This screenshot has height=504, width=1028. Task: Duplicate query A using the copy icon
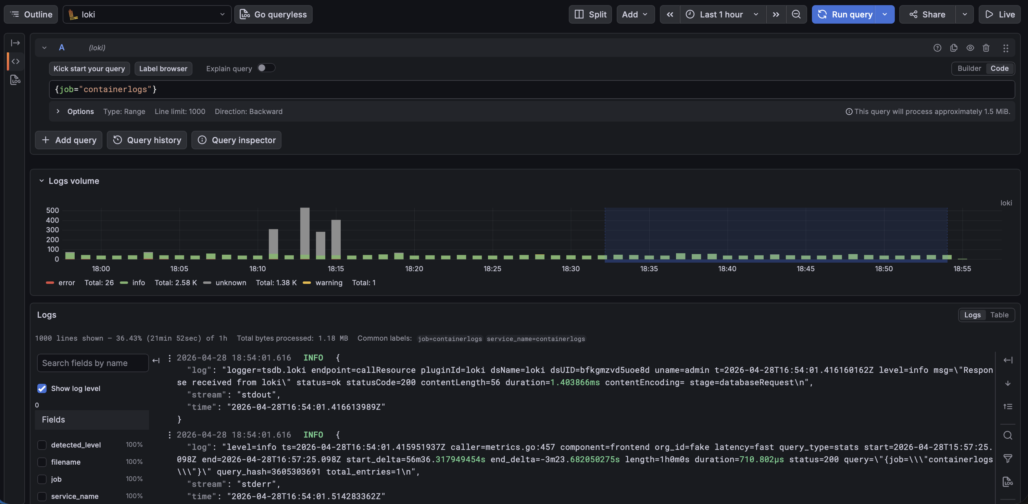coord(954,48)
